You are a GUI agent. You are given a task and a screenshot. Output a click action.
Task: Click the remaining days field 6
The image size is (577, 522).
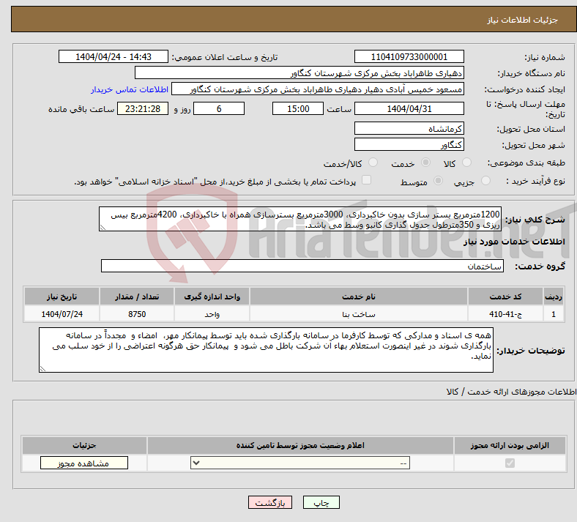click(x=219, y=108)
